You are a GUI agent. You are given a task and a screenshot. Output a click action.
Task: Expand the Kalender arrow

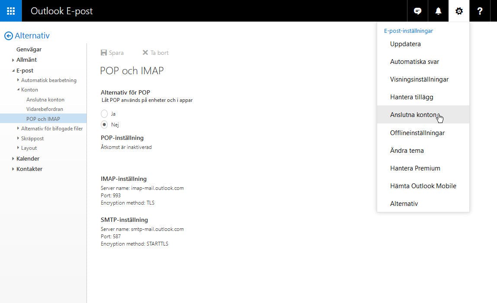(x=13, y=158)
